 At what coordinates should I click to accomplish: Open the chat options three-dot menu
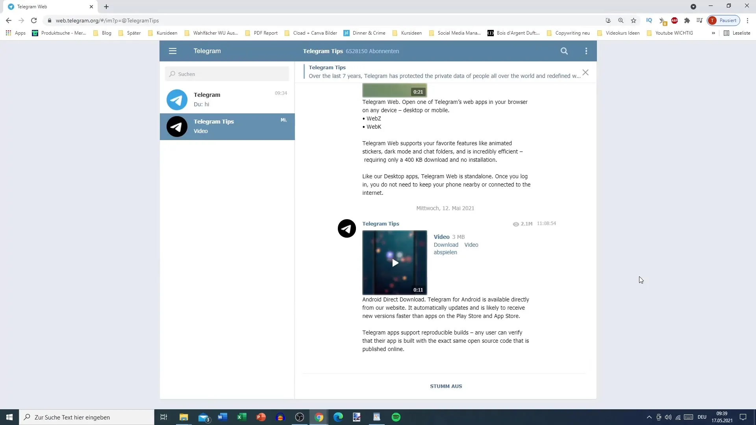pos(586,51)
